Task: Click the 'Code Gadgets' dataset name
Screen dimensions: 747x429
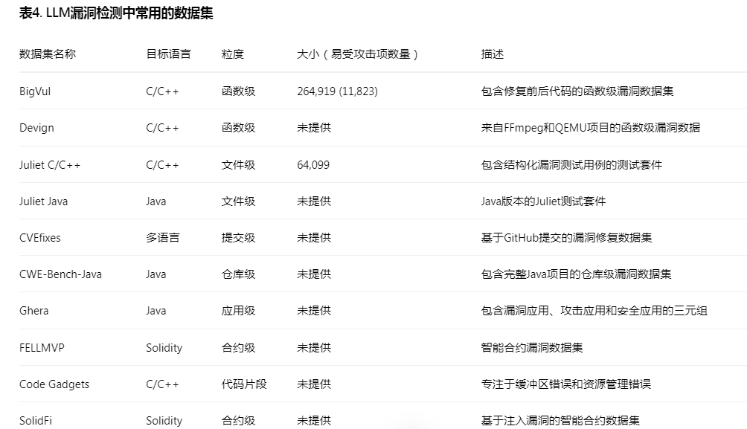Action: (x=54, y=384)
